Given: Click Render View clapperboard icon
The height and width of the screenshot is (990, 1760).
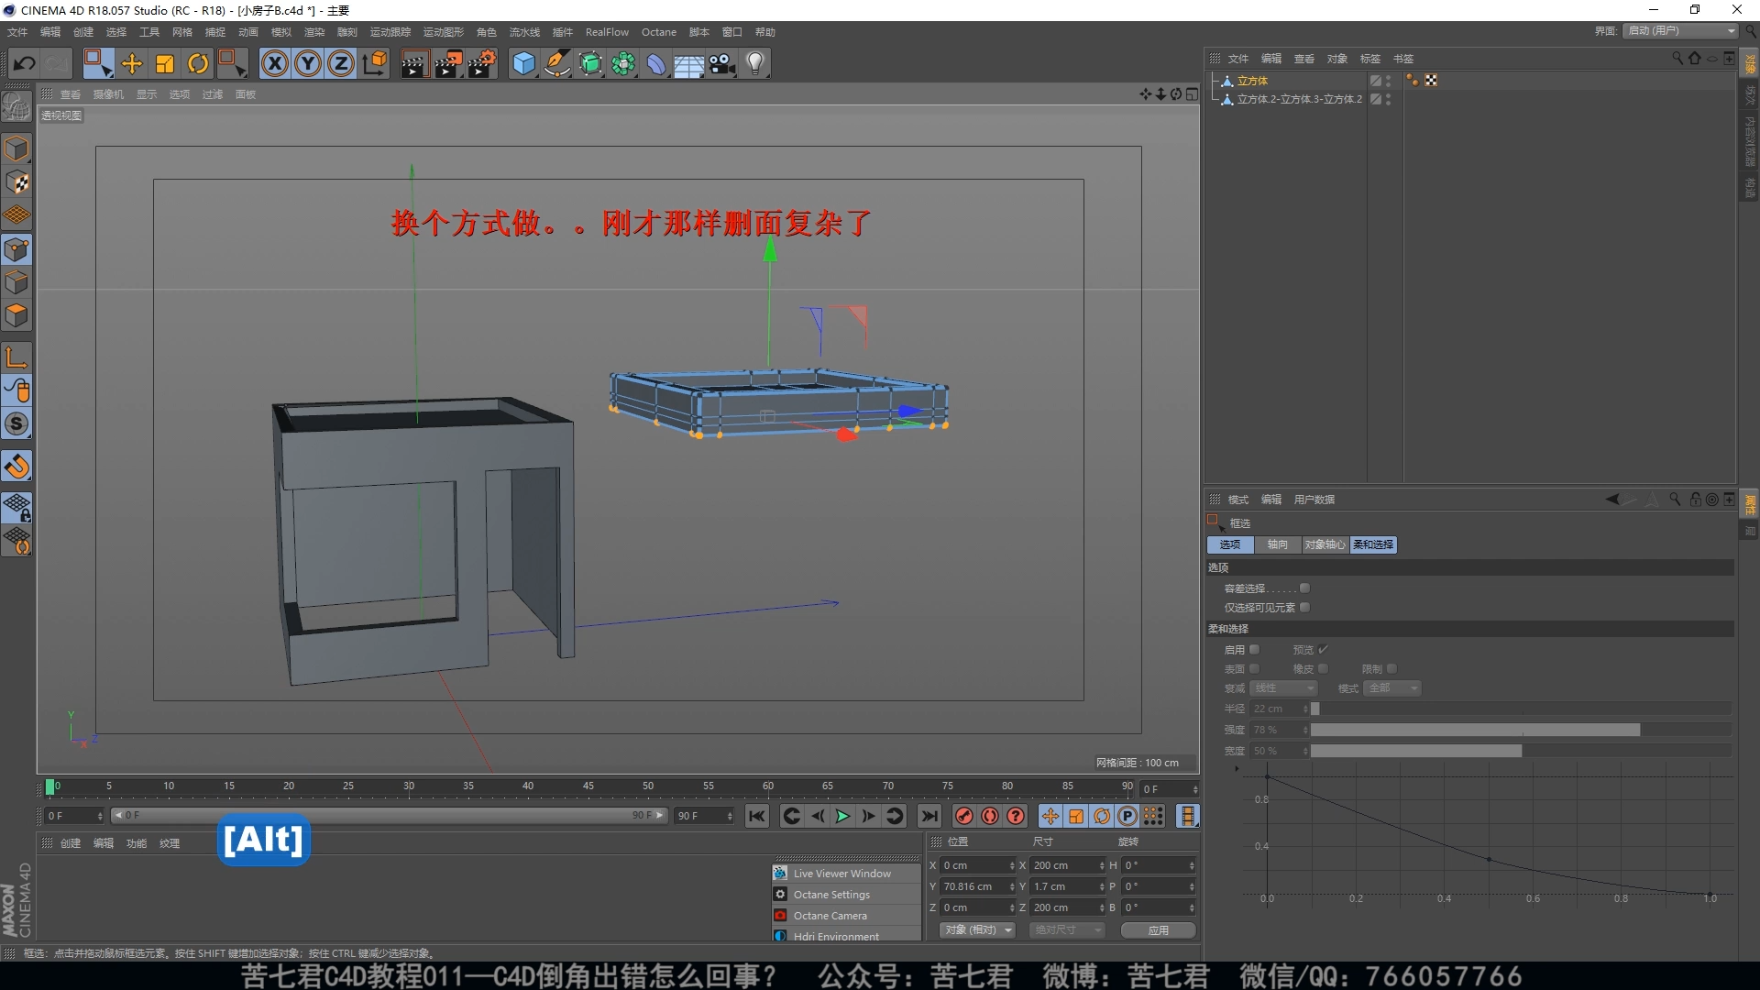Looking at the screenshot, I should (414, 63).
